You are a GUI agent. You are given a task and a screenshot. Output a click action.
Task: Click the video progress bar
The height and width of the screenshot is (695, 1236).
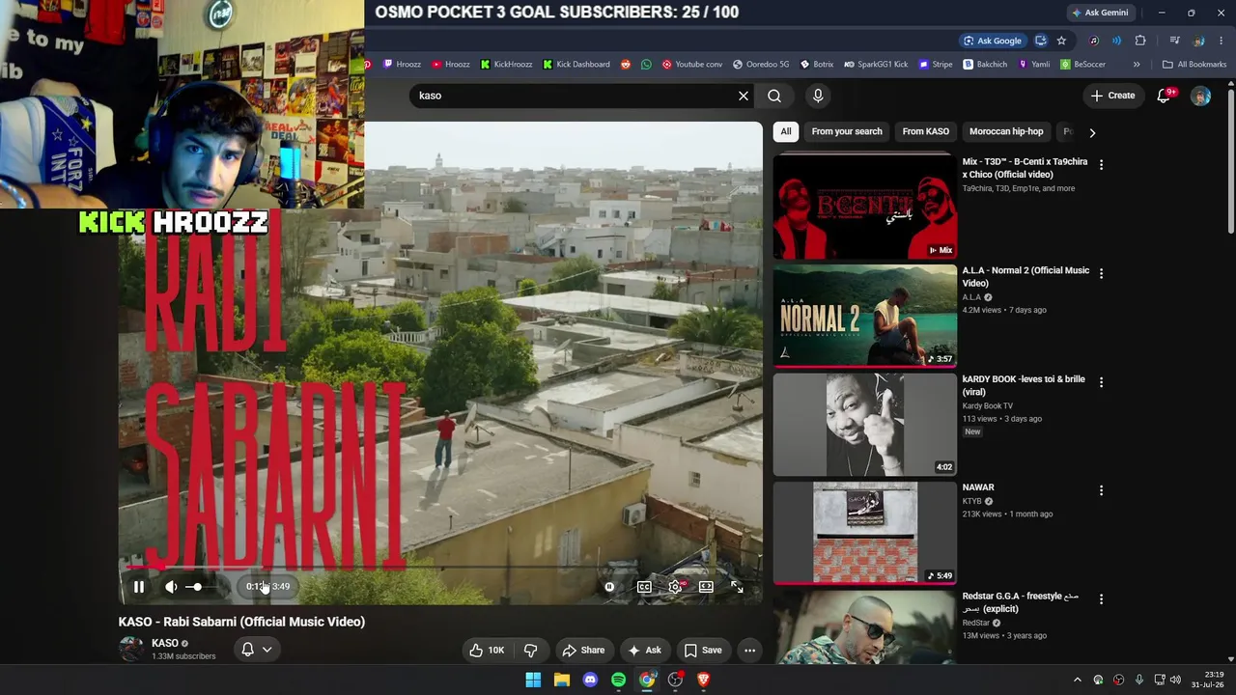[440, 568]
